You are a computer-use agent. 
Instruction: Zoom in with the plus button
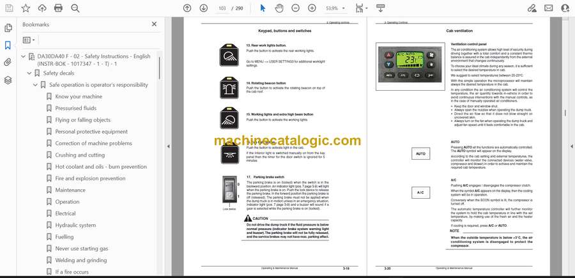(x=312, y=8)
